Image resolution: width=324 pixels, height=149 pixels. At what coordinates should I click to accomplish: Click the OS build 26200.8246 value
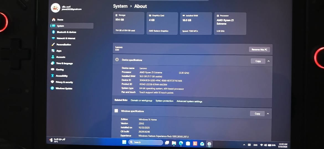[x=144, y=132]
